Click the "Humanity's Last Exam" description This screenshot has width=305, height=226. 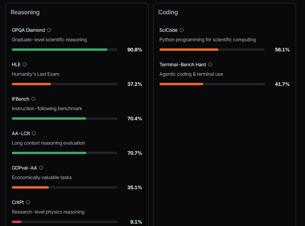[35, 74]
